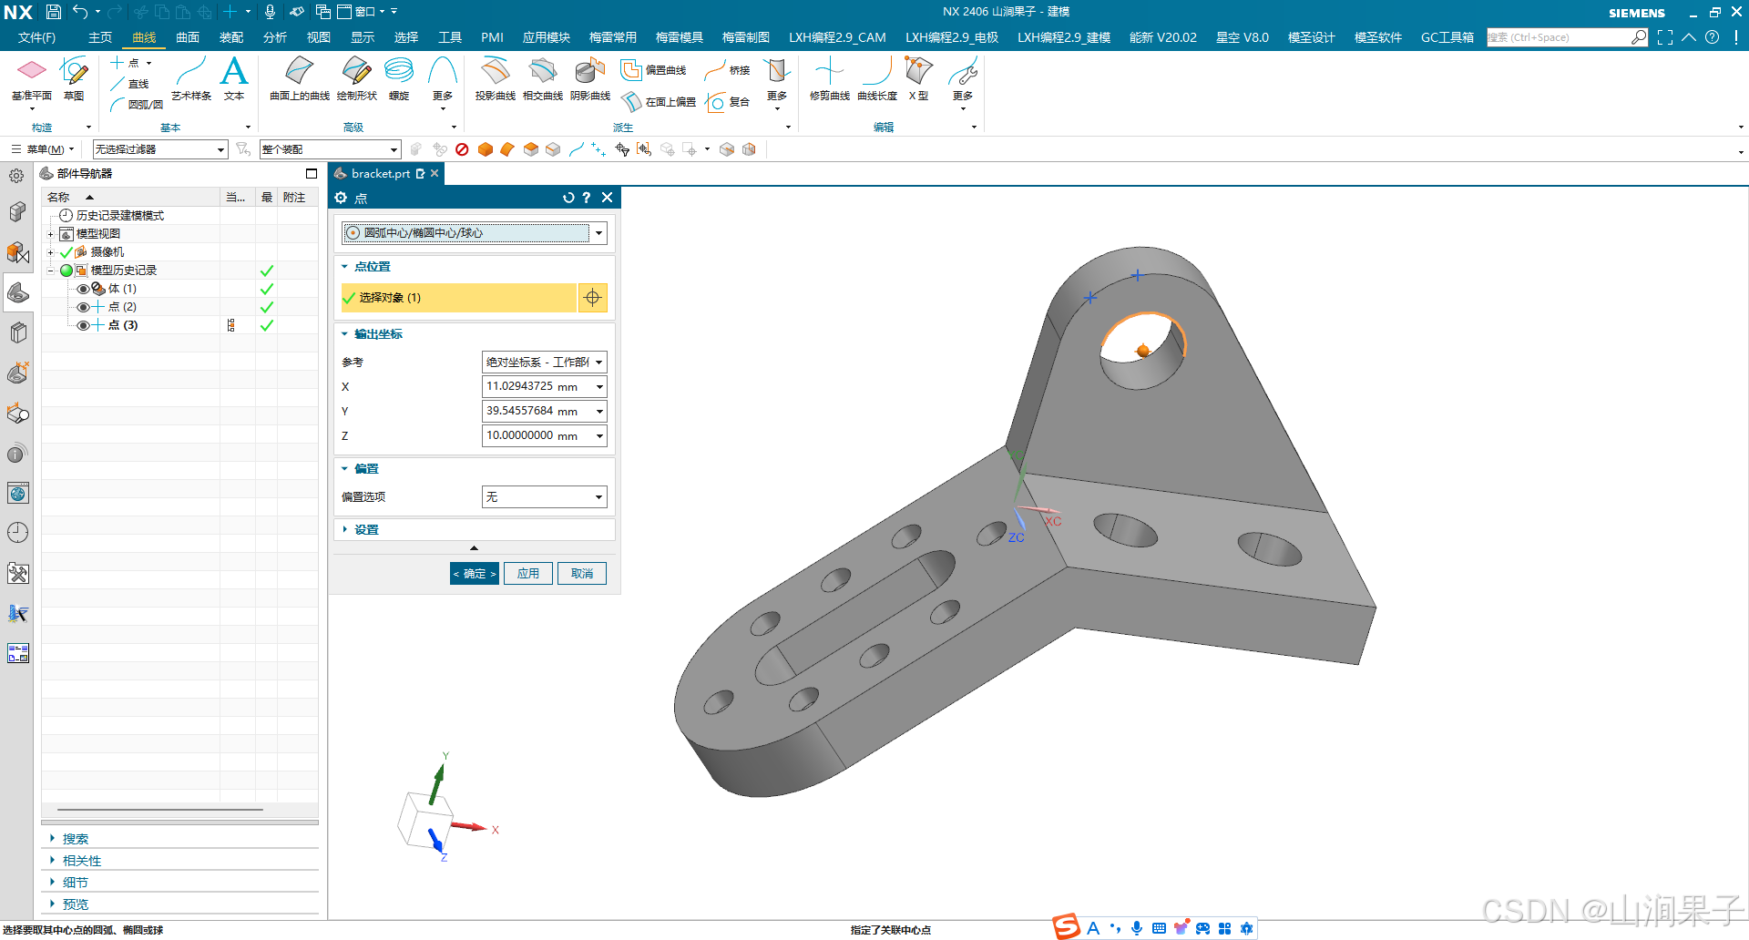Screen dimensions: 1749x940
Task: Click the 确定 button
Action: click(x=475, y=574)
